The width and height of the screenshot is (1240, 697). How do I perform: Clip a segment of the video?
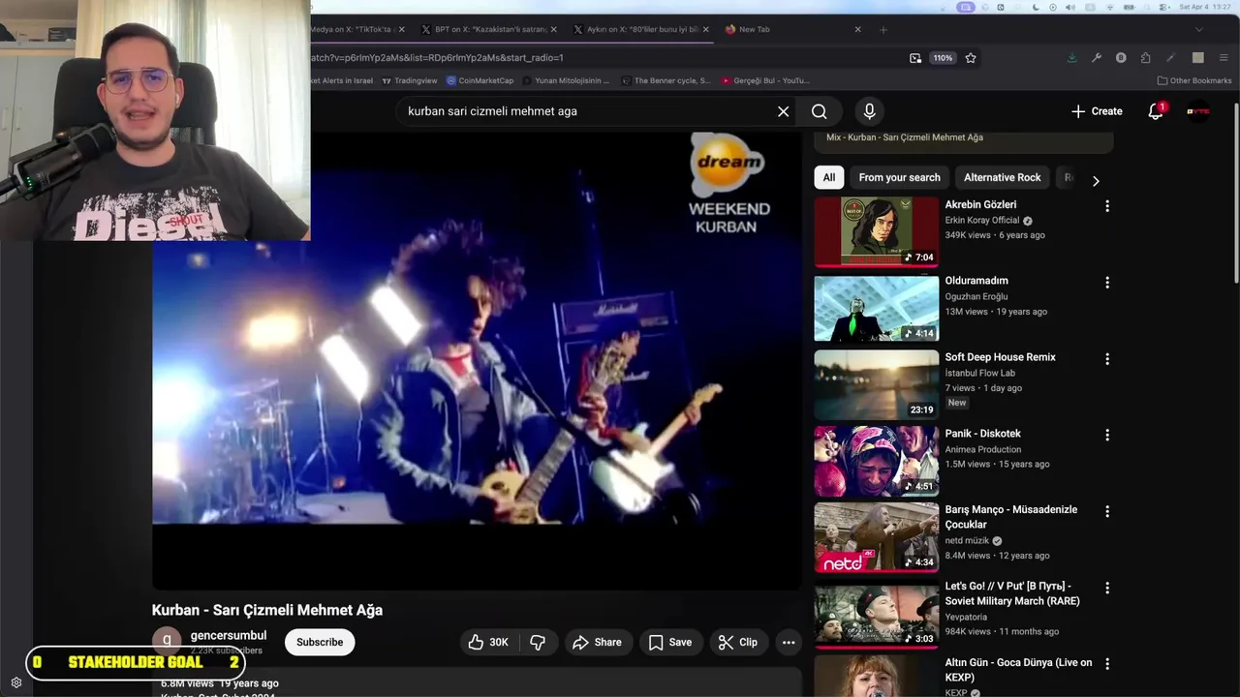coord(738,642)
